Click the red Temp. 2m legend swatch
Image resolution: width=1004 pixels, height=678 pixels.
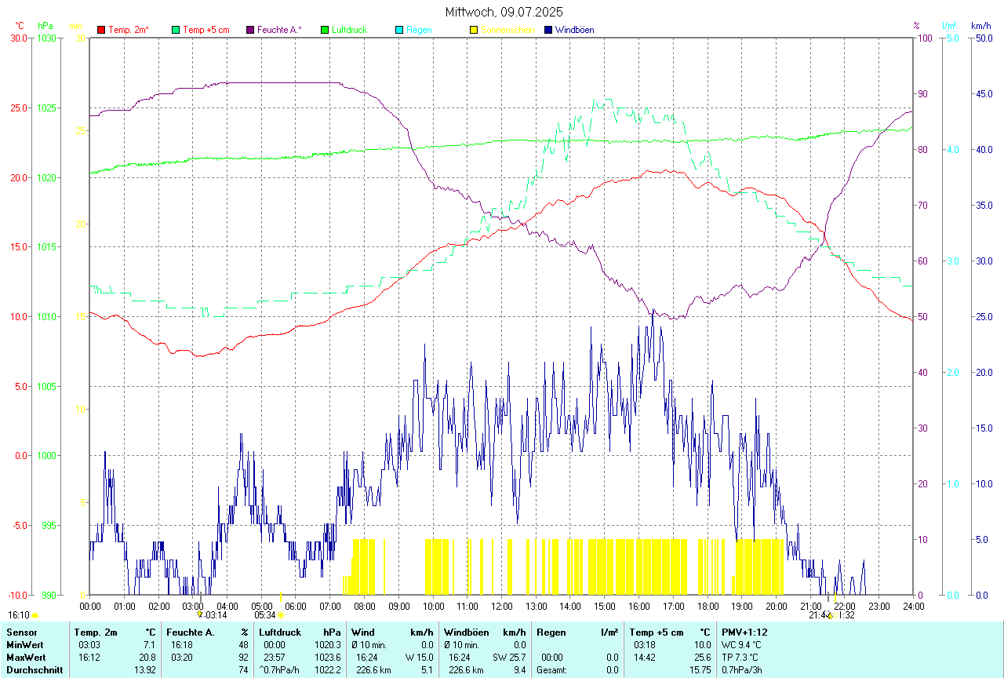(x=101, y=30)
